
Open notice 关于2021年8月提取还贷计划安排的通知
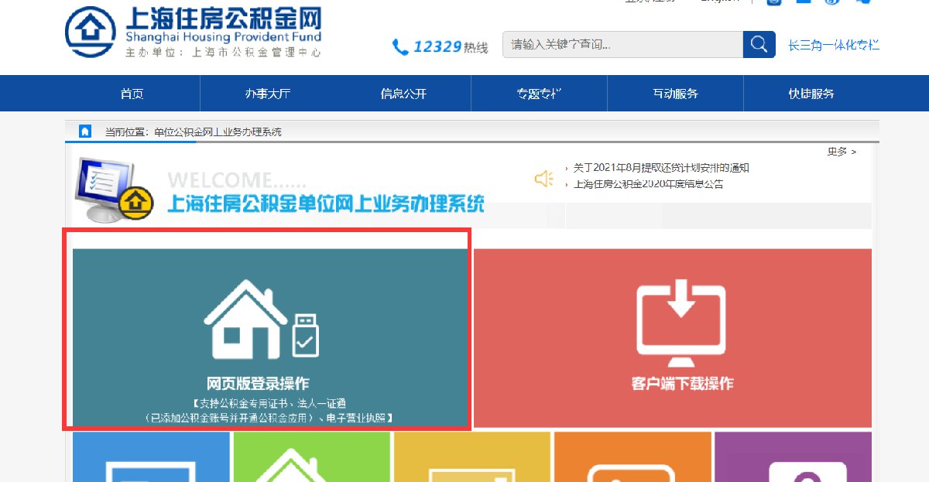point(661,168)
